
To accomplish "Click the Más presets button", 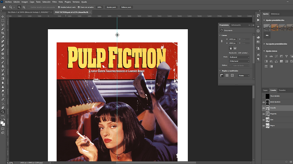I will point(267,35).
